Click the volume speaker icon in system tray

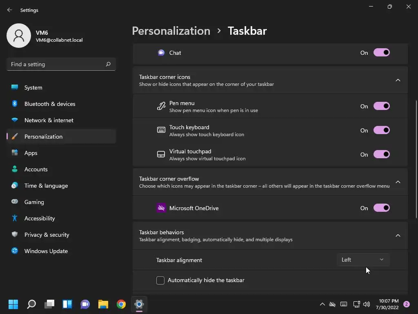[x=367, y=304]
